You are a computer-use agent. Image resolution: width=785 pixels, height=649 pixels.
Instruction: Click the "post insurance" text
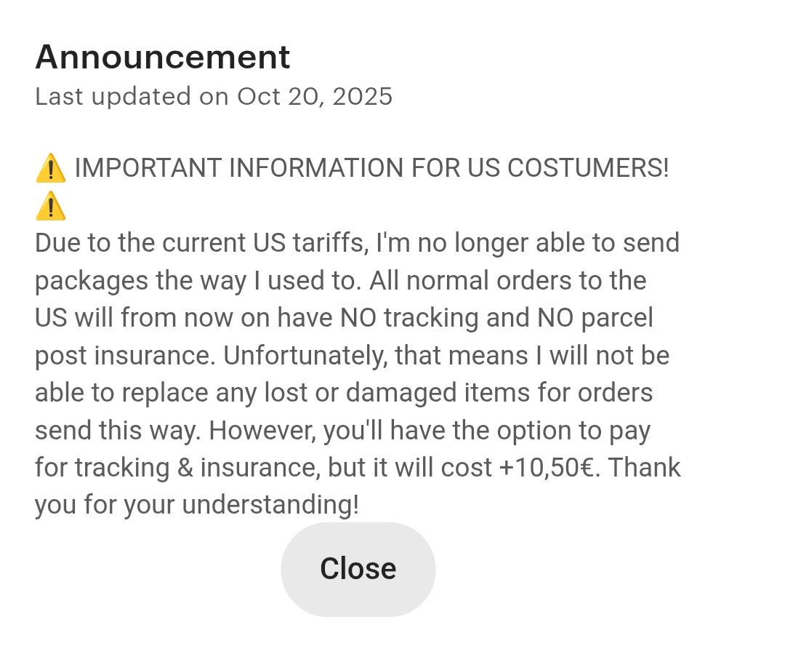pos(124,356)
